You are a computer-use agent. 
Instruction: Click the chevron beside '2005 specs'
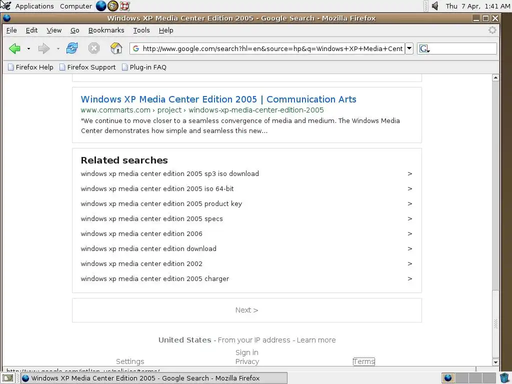tap(410, 219)
